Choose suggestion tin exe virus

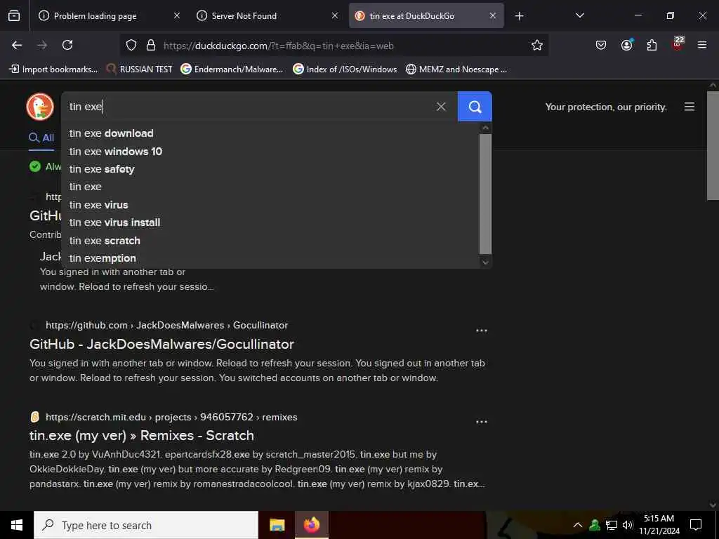click(270, 205)
